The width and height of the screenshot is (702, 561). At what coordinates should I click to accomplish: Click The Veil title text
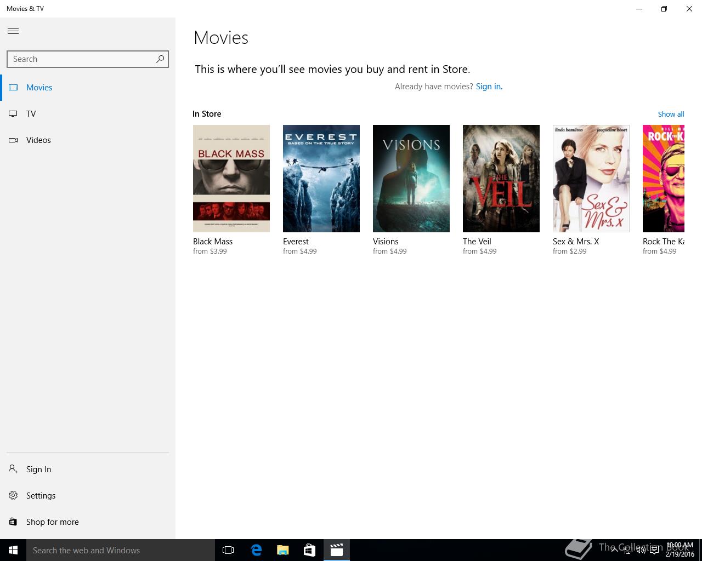[477, 241]
